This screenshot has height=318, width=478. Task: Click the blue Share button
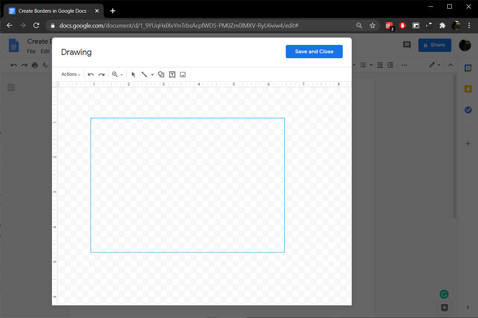point(434,45)
